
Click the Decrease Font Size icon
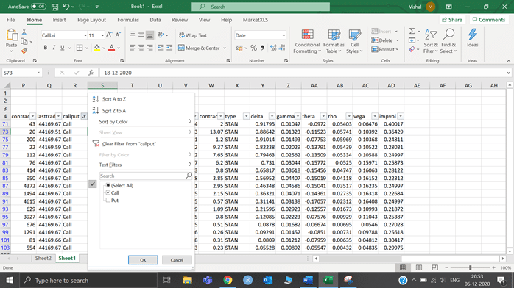tap(118, 35)
